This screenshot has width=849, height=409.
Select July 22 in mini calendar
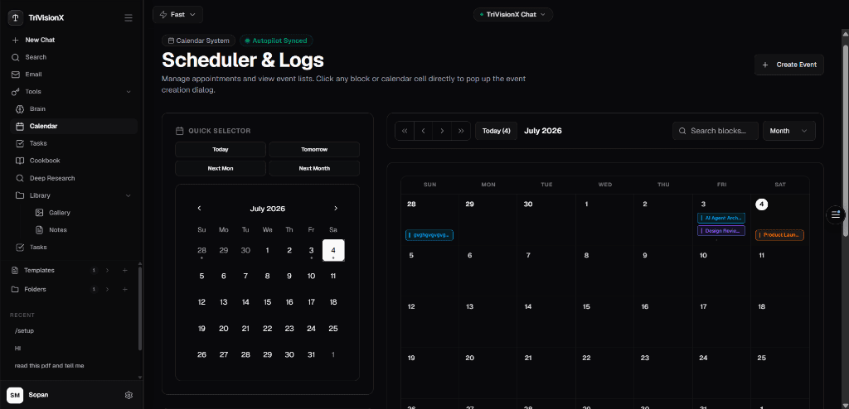(268, 329)
